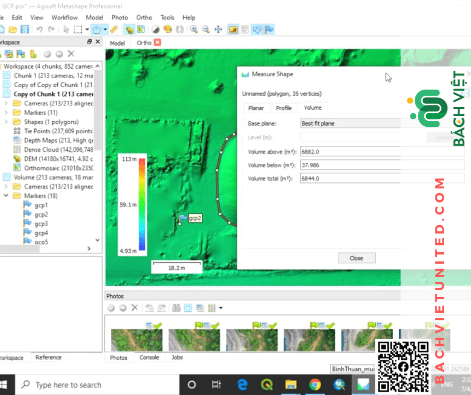Save project using the floppy disk icon
471x395 pixels.
click(25, 30)
